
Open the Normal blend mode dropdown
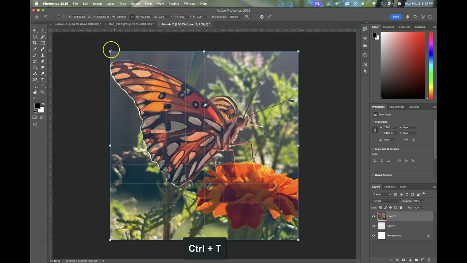pyautogui.click(x=386, y=201)
